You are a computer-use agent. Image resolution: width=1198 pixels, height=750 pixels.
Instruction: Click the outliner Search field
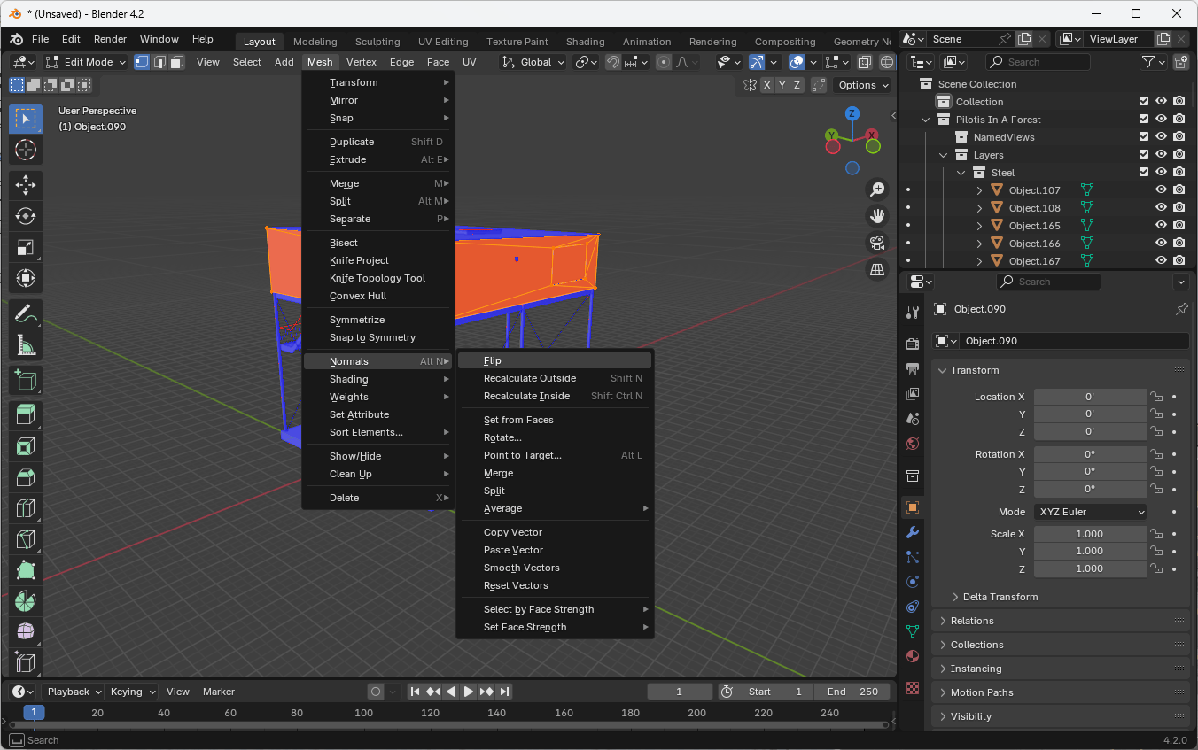1038,62
